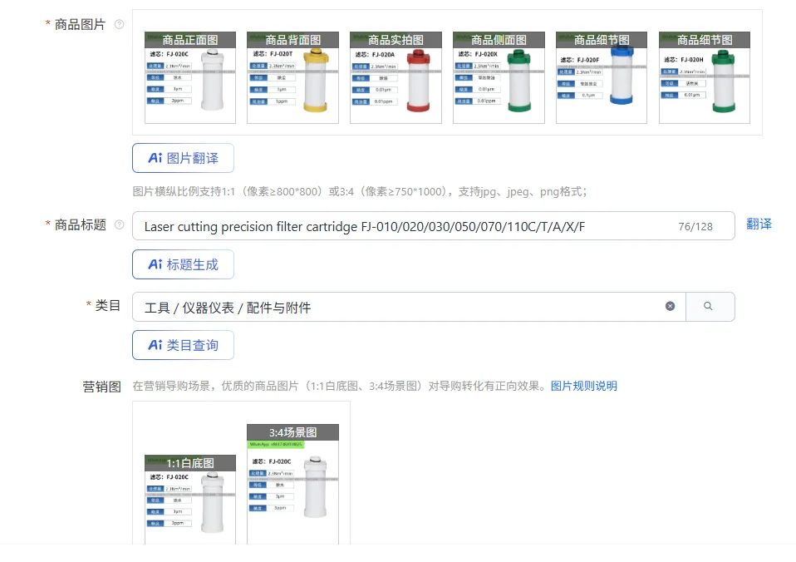Click the image ratio hint text

360,191
